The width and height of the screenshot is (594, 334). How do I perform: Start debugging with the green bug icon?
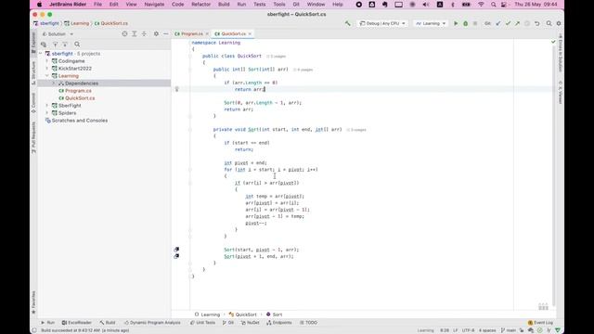point(466,23)
